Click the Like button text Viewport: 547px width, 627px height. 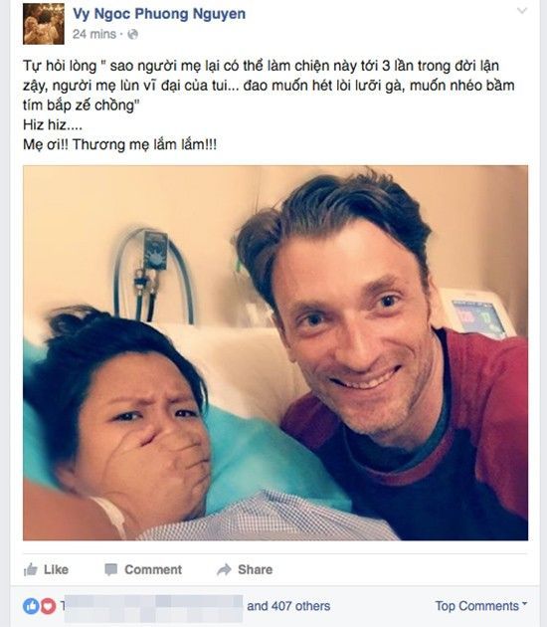click(x=56, y=569)
